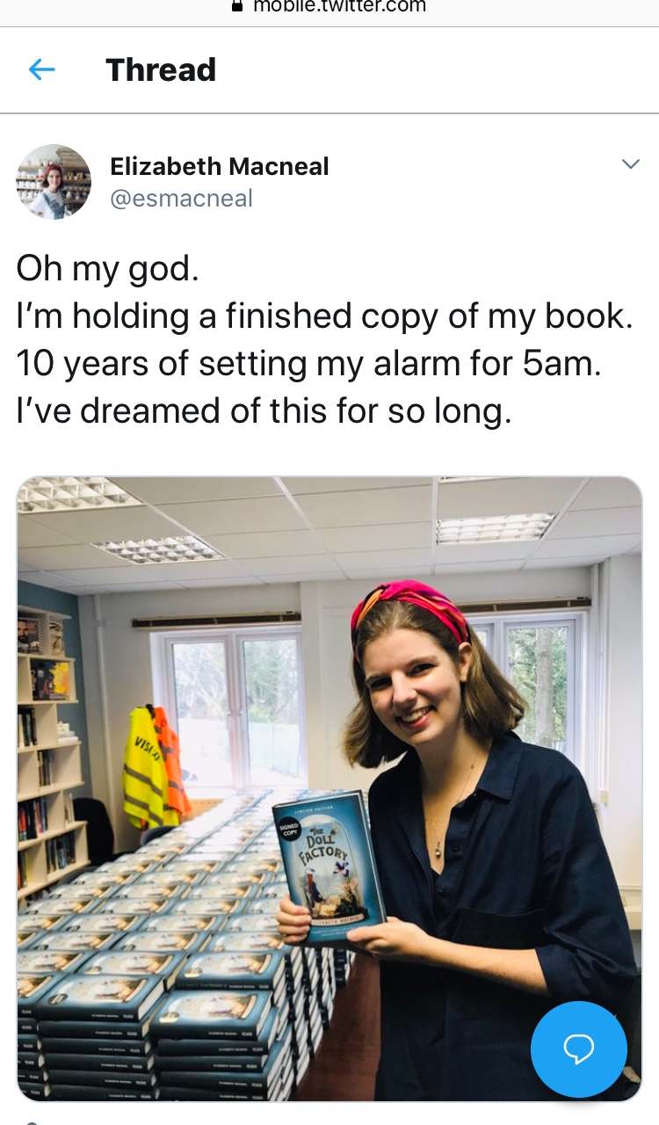
Task: Tap the blue floating reply button
Action: tap(579, 1049)
